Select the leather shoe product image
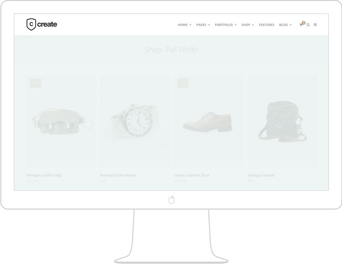The image size is (342, 264). pos(208,121)
